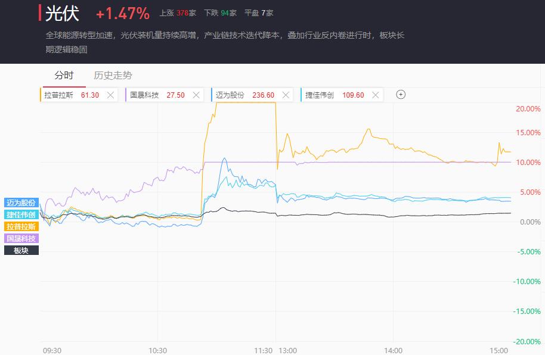The height and width of the screenshot is (355, 545).
Task: Open the 历史走势 tab
Action: click(x=113, y=76)
